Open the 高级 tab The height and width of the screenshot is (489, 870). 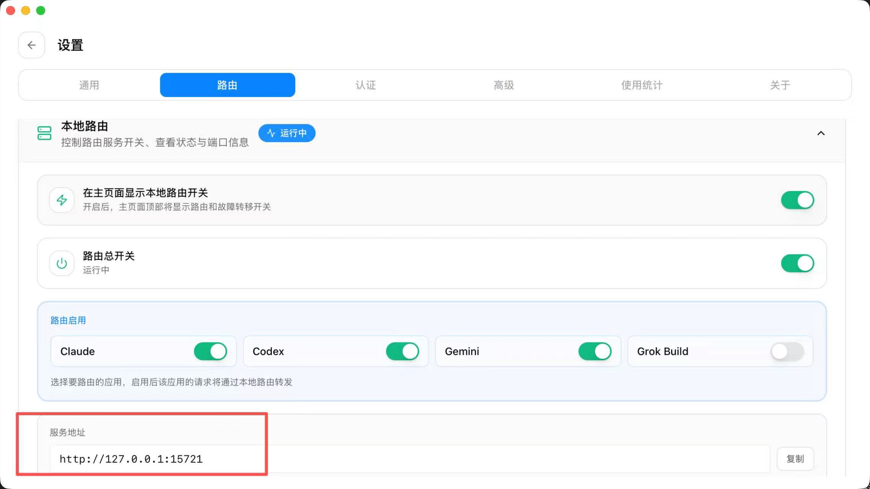pos(504,85)
